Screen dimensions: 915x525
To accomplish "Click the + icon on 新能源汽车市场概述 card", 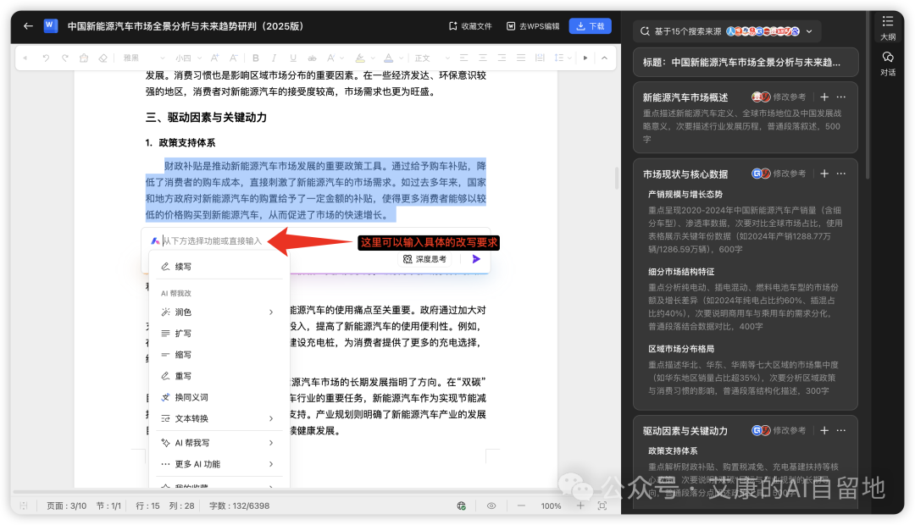I will (x=823, y=97).
